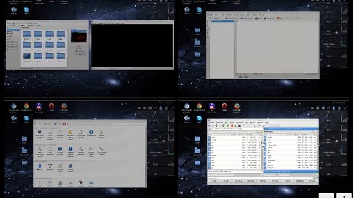Click inside the black terminal window
Image resolution: width=353 pixels, height=198 pixels.
click(x=132, y=46)
